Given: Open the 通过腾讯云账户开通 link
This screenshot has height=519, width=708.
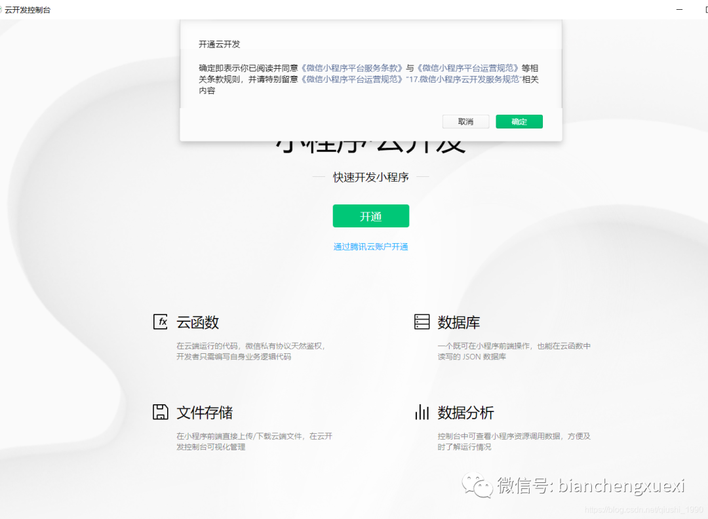Looking at the screenshot, I should coord(370,246).
